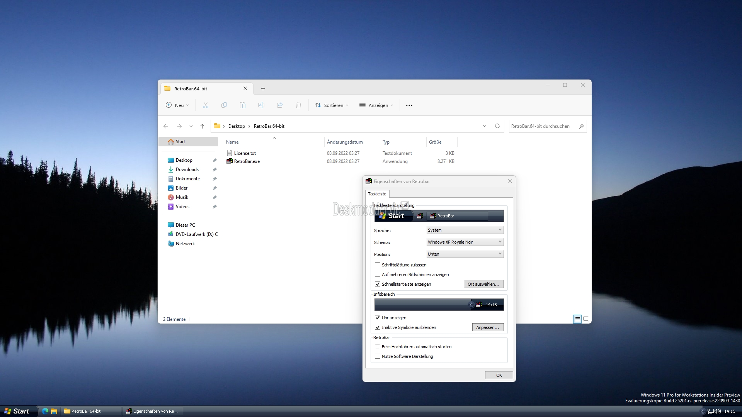Open Downloads in the navigation pane

tap(187, 170)
